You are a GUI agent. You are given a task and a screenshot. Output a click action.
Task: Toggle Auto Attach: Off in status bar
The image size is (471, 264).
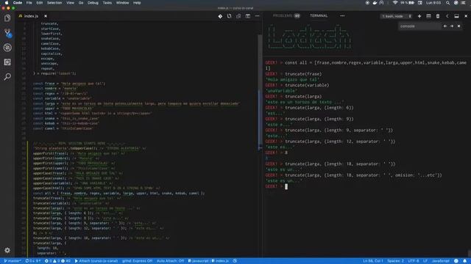pyautogui.click(x=170, y=261)
